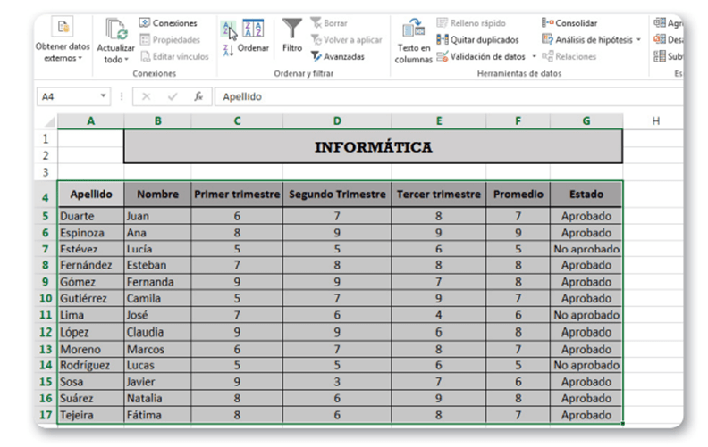The width and height of the screenshot is (708, 447).
Task: Open Avanzadas filter options
Action: [337, 56]
